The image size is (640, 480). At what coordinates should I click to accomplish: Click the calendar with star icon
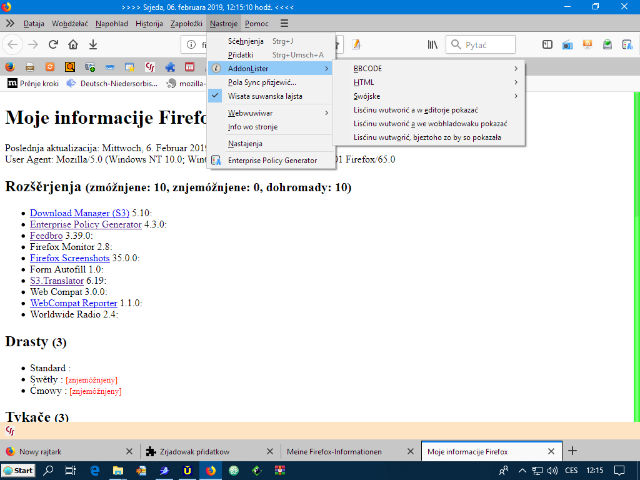point(130,66)
